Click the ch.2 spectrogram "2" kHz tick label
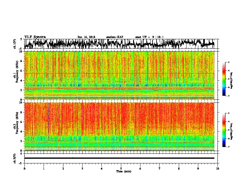 coord(22,141)
